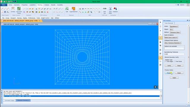
Task: Open the Selection Choices tab
Action: [x=23, y=100]
